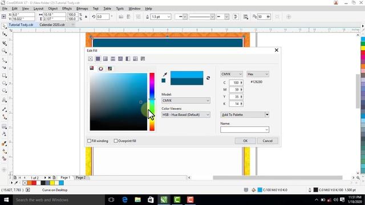365x205 pixels.
Task: Click the mirror horizontally icon
Action: pos(121,17)
